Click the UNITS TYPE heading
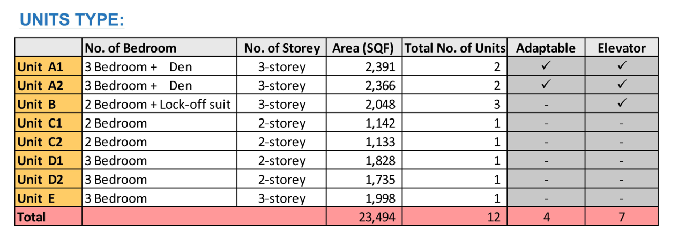 click(71, 20)
